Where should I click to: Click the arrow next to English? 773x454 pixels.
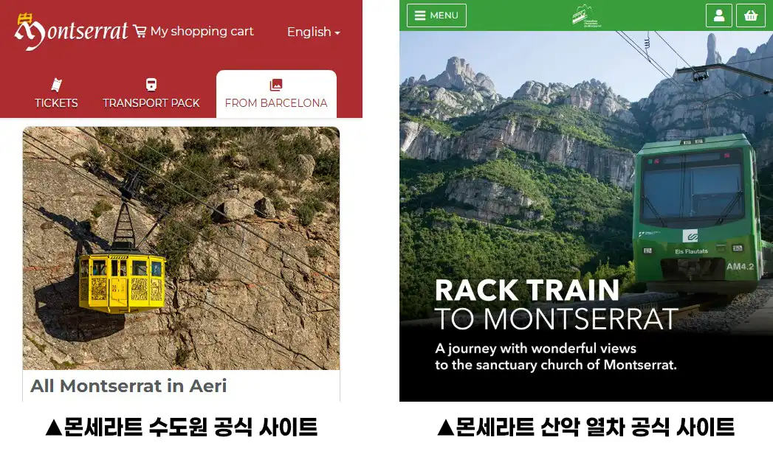[337, 33]
